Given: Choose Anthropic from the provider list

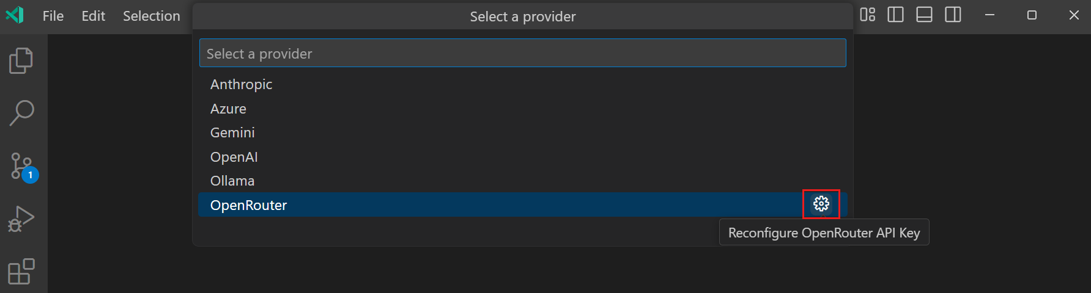Looking at the screenshot, I should (242, 84).
